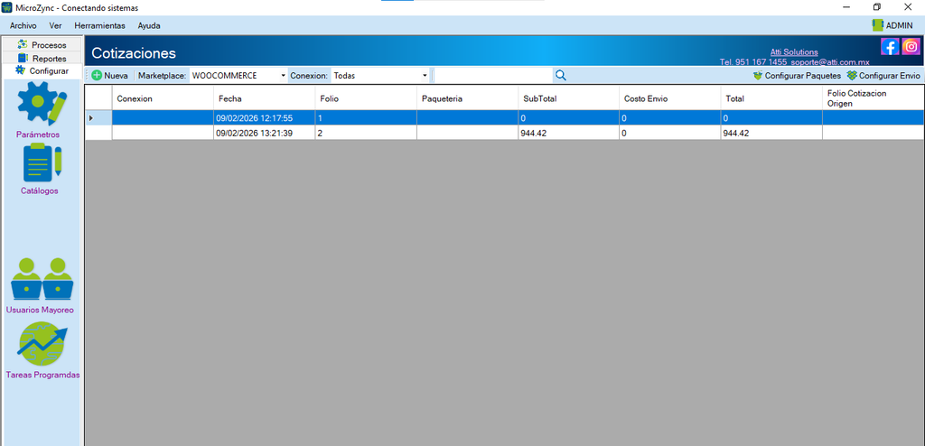Click the Reportes tab icon
The image size is (925, 446).
point(23,59)
